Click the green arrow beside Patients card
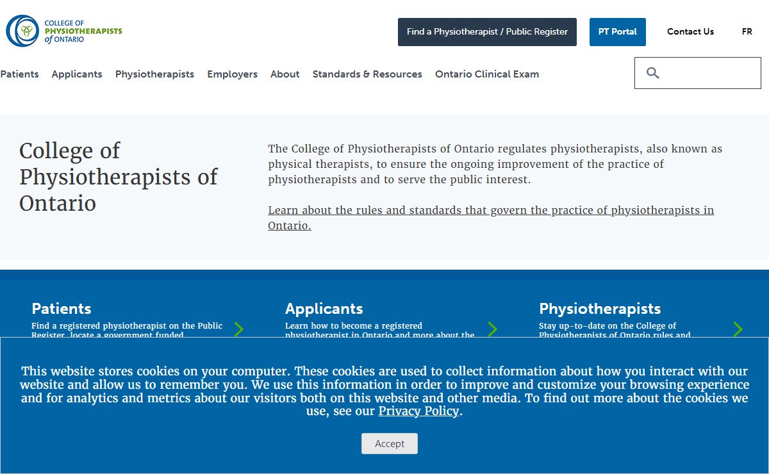Screen dimensions: 769x474 coord(239,329)
